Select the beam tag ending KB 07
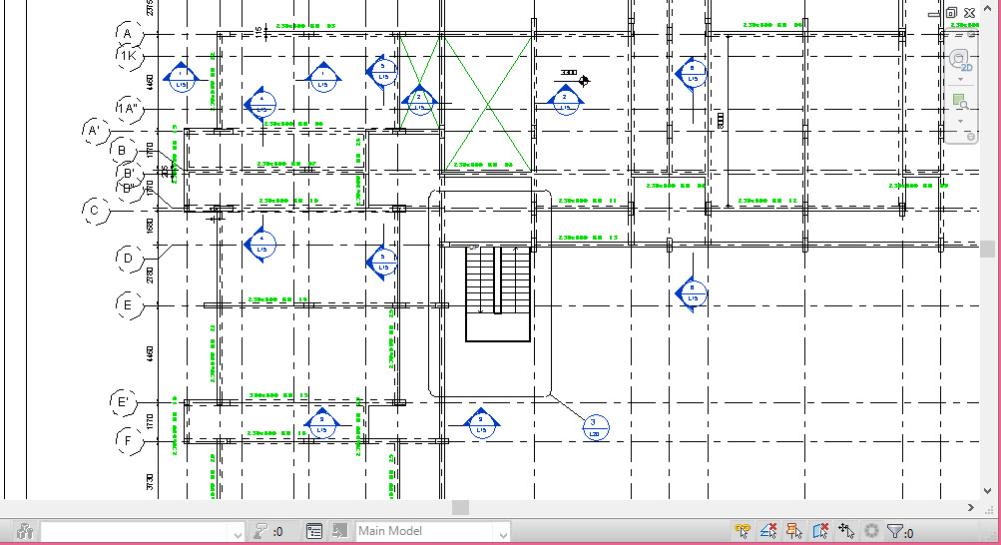Viewport: 1001px width, 545px height. click(x=286, y=164)
